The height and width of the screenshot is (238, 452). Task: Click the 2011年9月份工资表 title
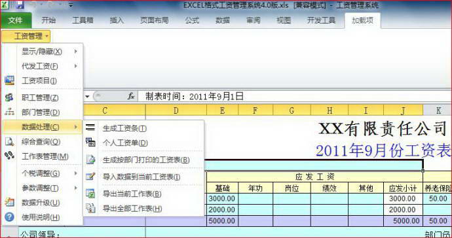[383, 151]
